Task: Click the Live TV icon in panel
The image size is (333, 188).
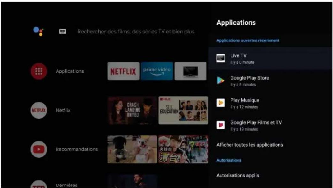Action: click(221, 58)
